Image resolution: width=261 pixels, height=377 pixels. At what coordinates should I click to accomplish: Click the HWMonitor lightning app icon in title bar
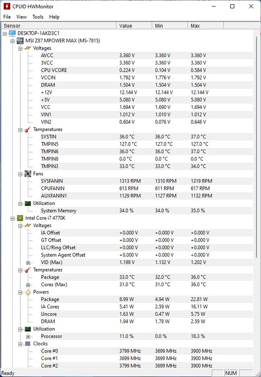pyautogui.click(x=7, y=6)
